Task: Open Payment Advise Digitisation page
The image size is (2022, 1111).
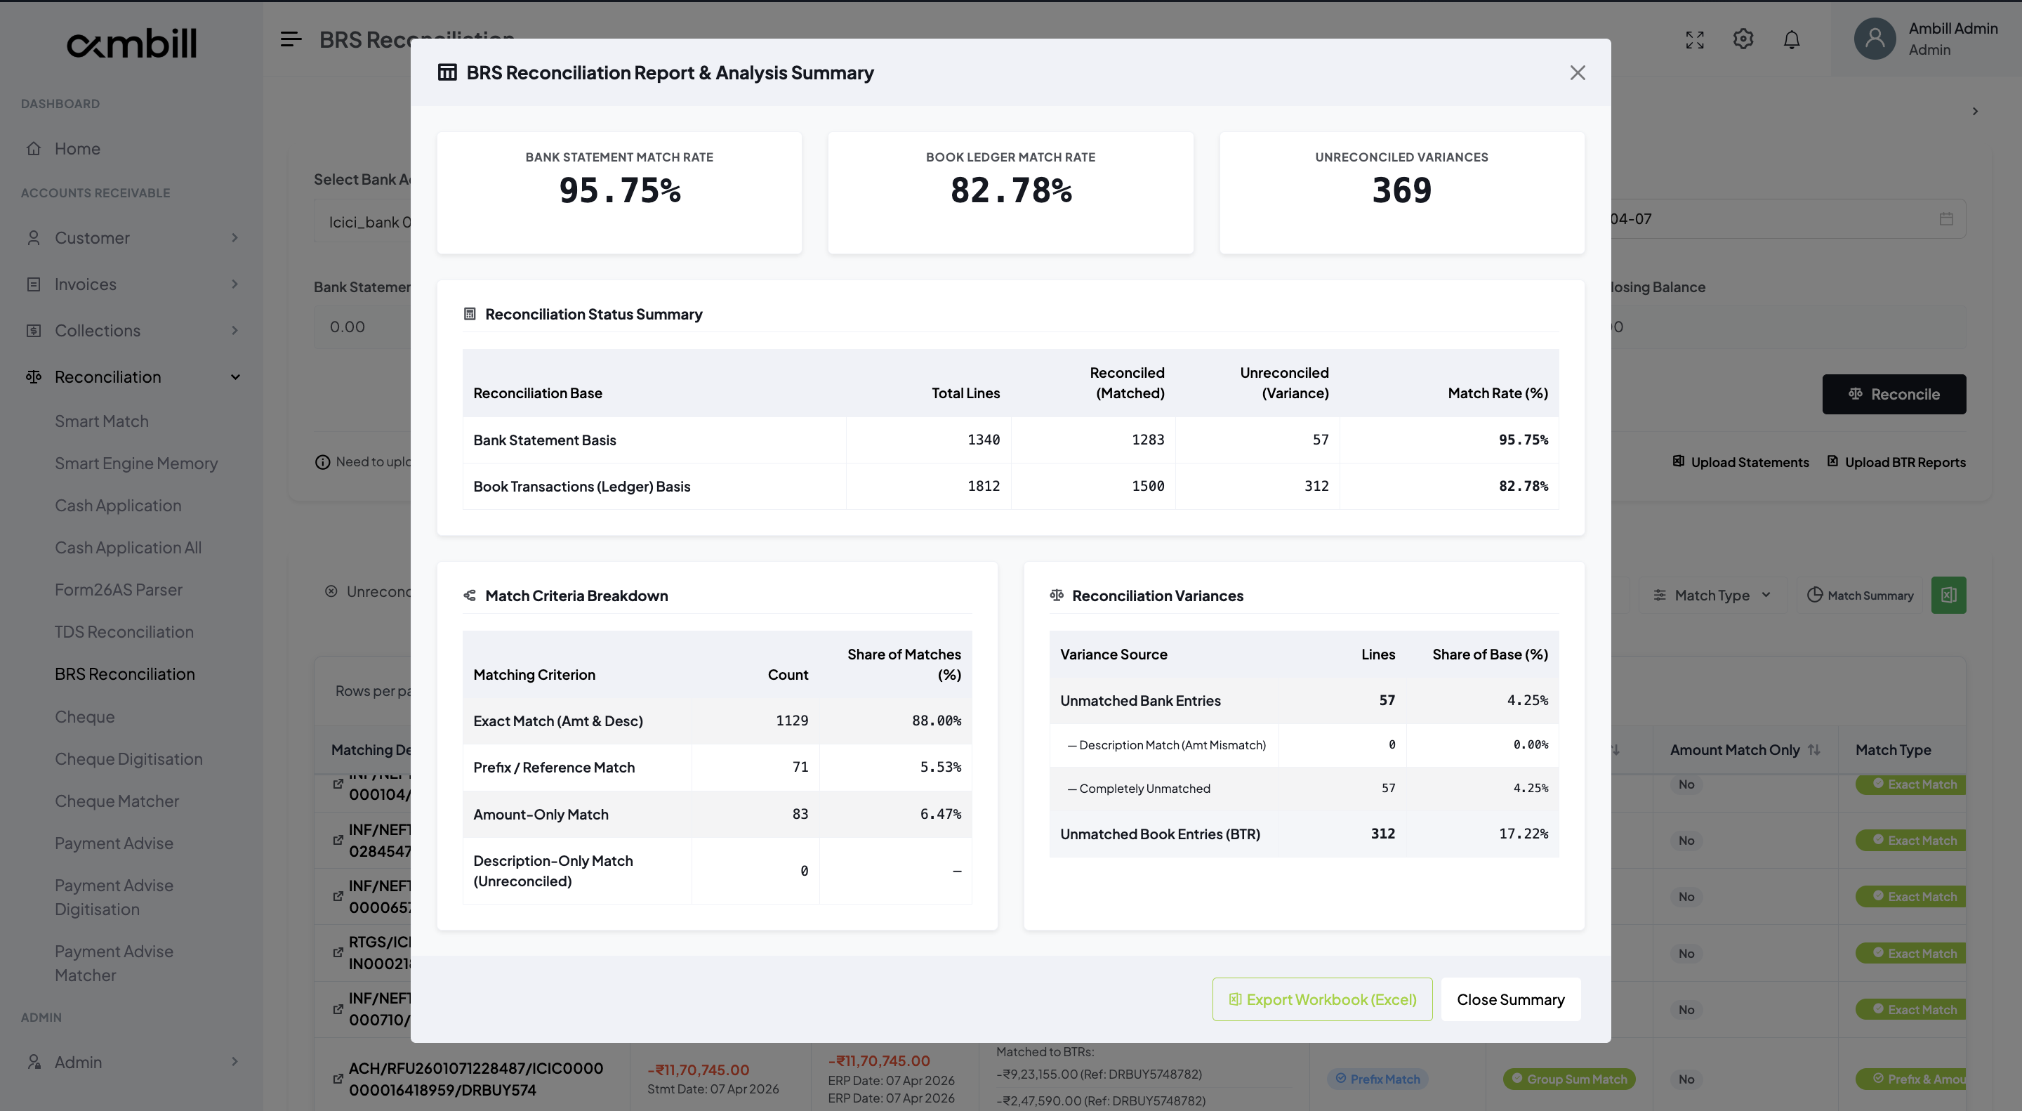Action: 114,897
